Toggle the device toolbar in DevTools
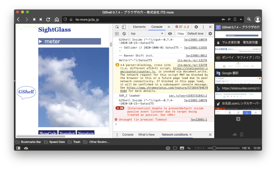276x169 pixels. (124, 27)
